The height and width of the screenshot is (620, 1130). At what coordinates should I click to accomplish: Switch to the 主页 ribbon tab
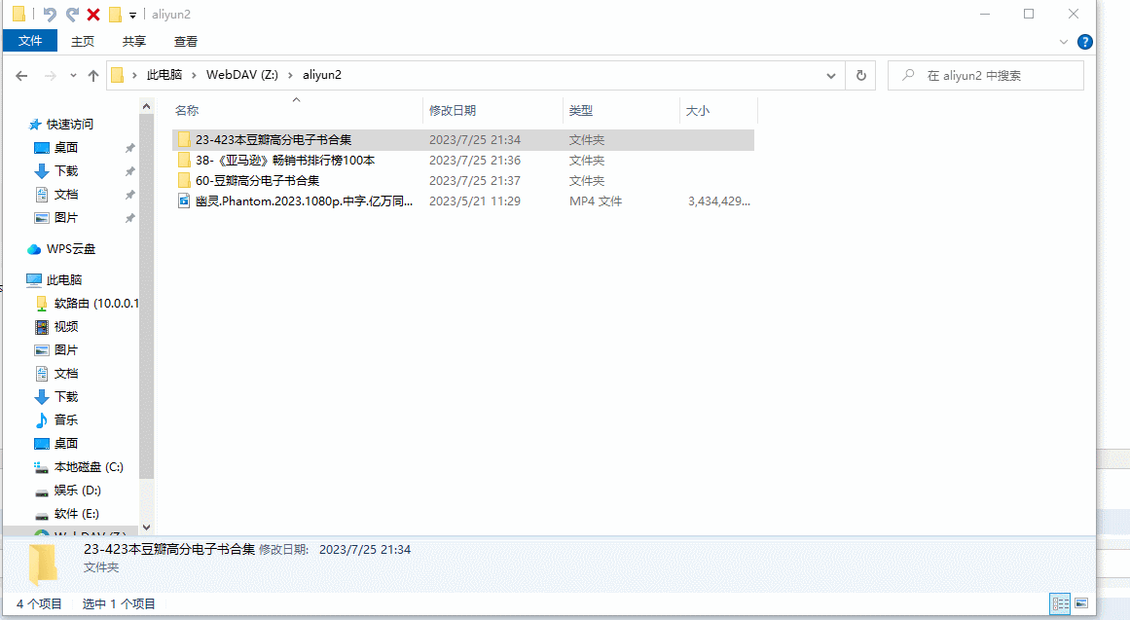(x=83, y=42)
